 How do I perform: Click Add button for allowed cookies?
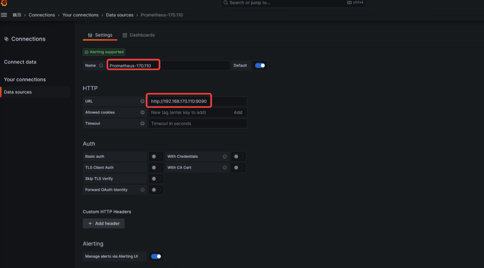[238, 112]
